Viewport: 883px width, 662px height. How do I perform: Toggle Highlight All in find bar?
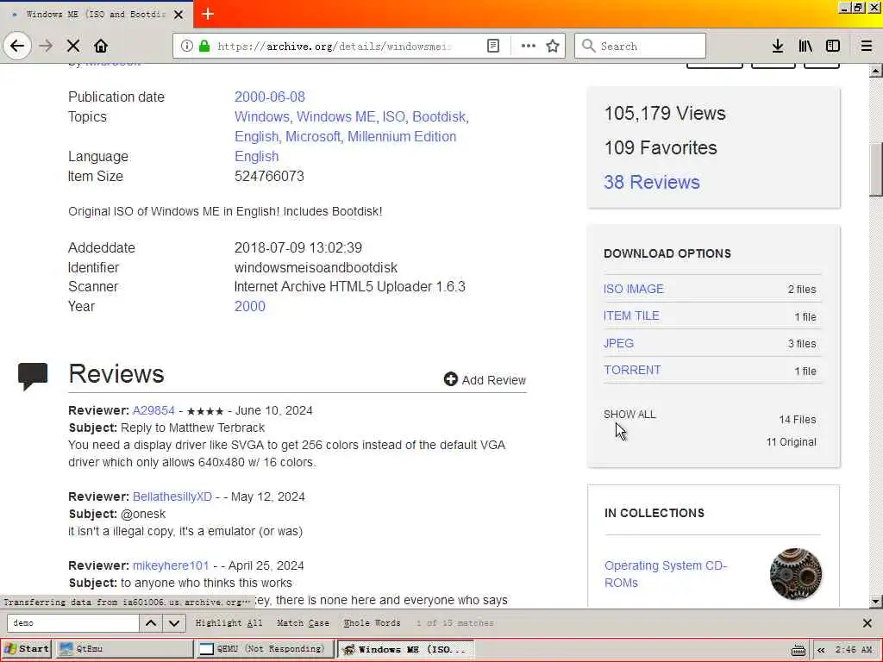pyautogui.click(x=229, y=623)
